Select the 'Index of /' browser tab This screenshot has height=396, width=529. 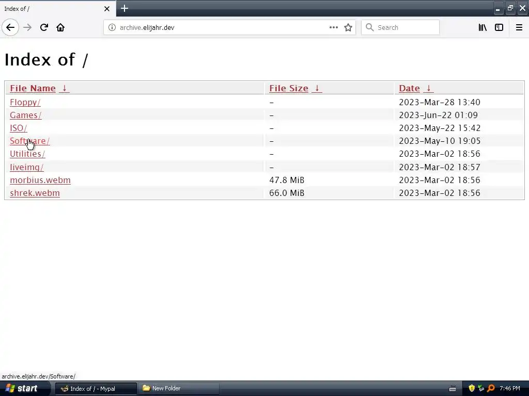(x=58, y=8)
